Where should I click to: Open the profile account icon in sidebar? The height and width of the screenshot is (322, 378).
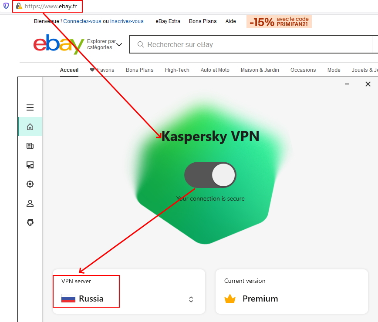pyautogui.click(x=30, y=203)
